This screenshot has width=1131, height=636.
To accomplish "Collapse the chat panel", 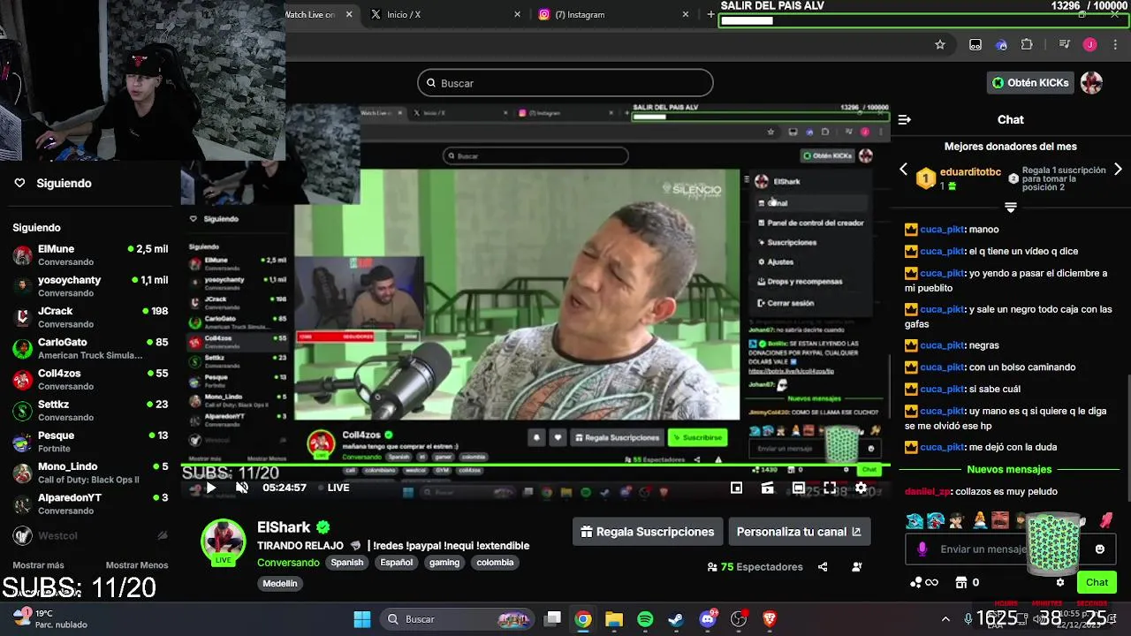I will point(904,119).
